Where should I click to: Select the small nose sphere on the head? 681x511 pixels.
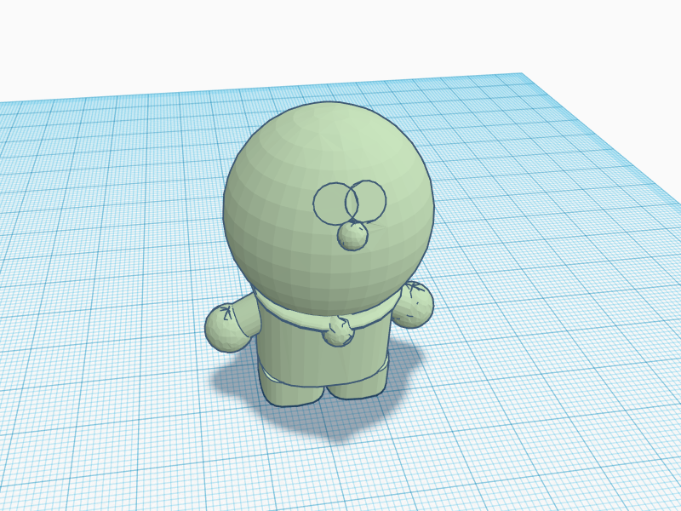[352, 237]
